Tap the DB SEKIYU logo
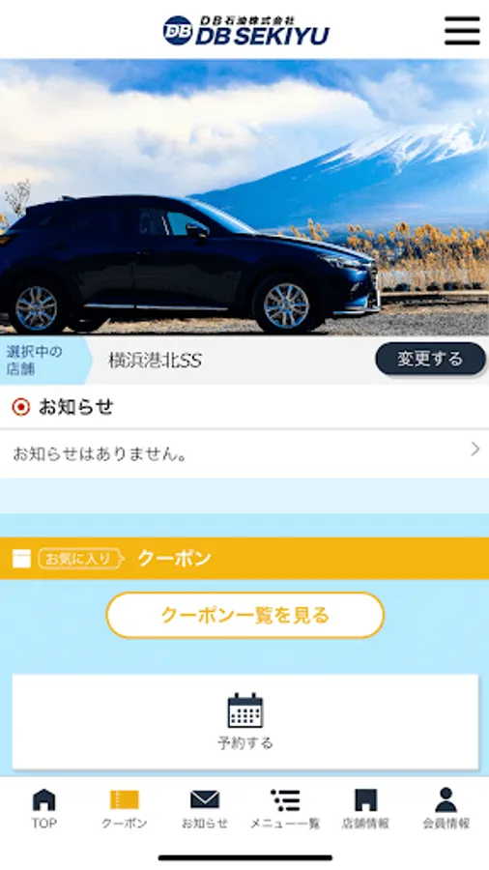 [x=245, y=31]
